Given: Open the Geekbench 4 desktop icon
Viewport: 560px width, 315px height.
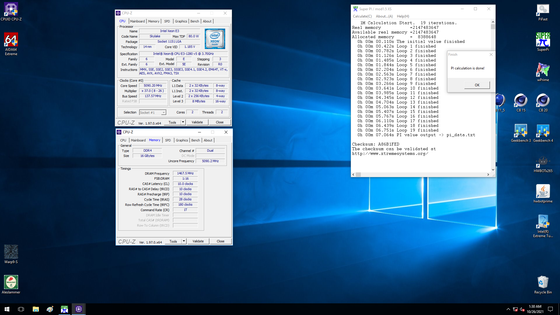Looking at the screenshot, I should (543, 133).
